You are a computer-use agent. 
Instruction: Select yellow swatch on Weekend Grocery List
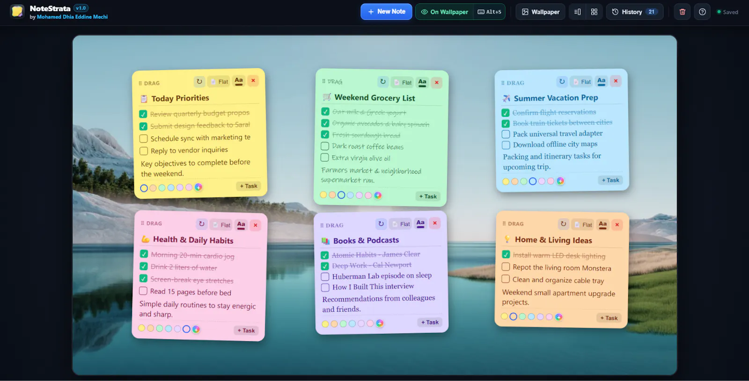(x=323, y=194)
